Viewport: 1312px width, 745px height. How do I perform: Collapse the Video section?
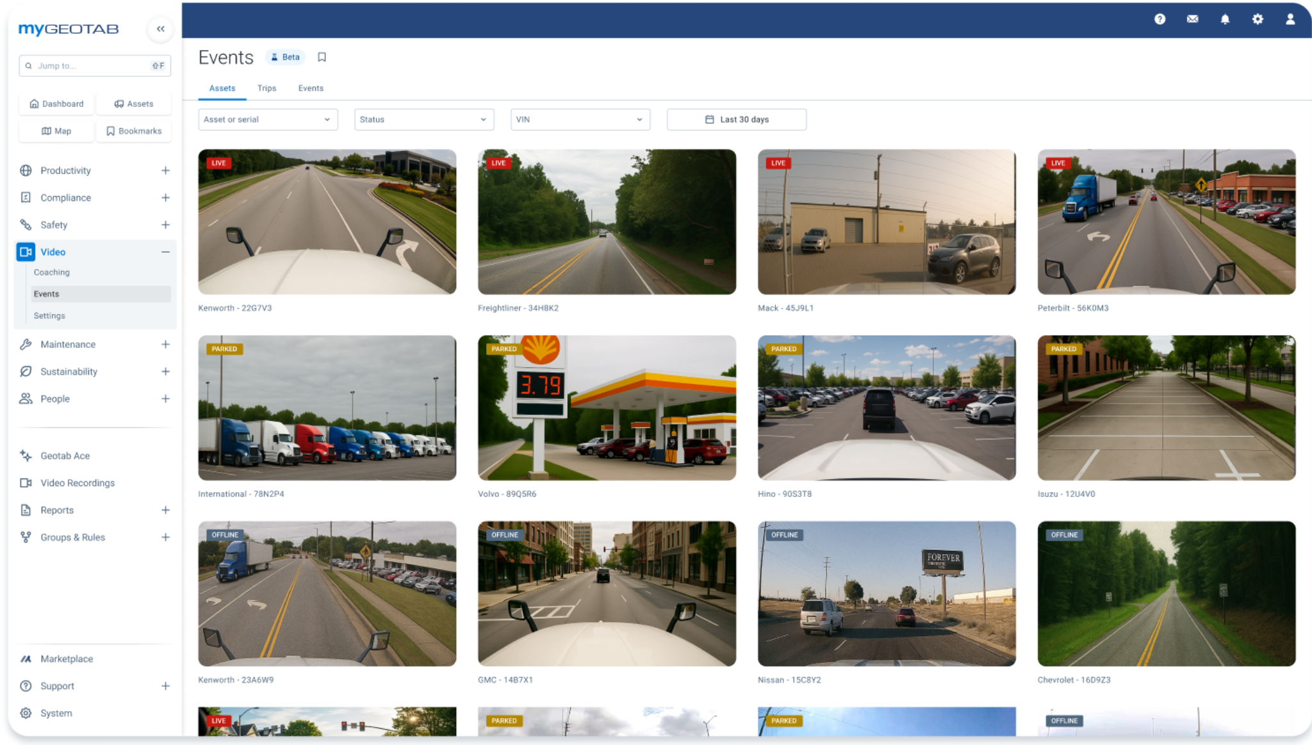click(165, 252)
